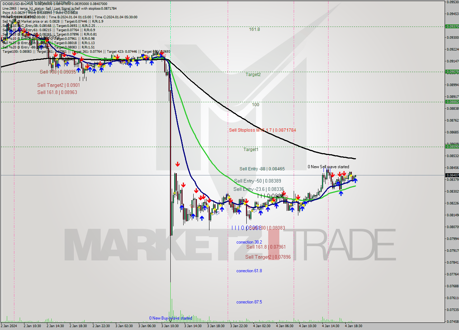The height and width of the screenshot is (330, 459).
Task: Select the Sell 161.8 | 0.08963 label
Action: point(57,92)
